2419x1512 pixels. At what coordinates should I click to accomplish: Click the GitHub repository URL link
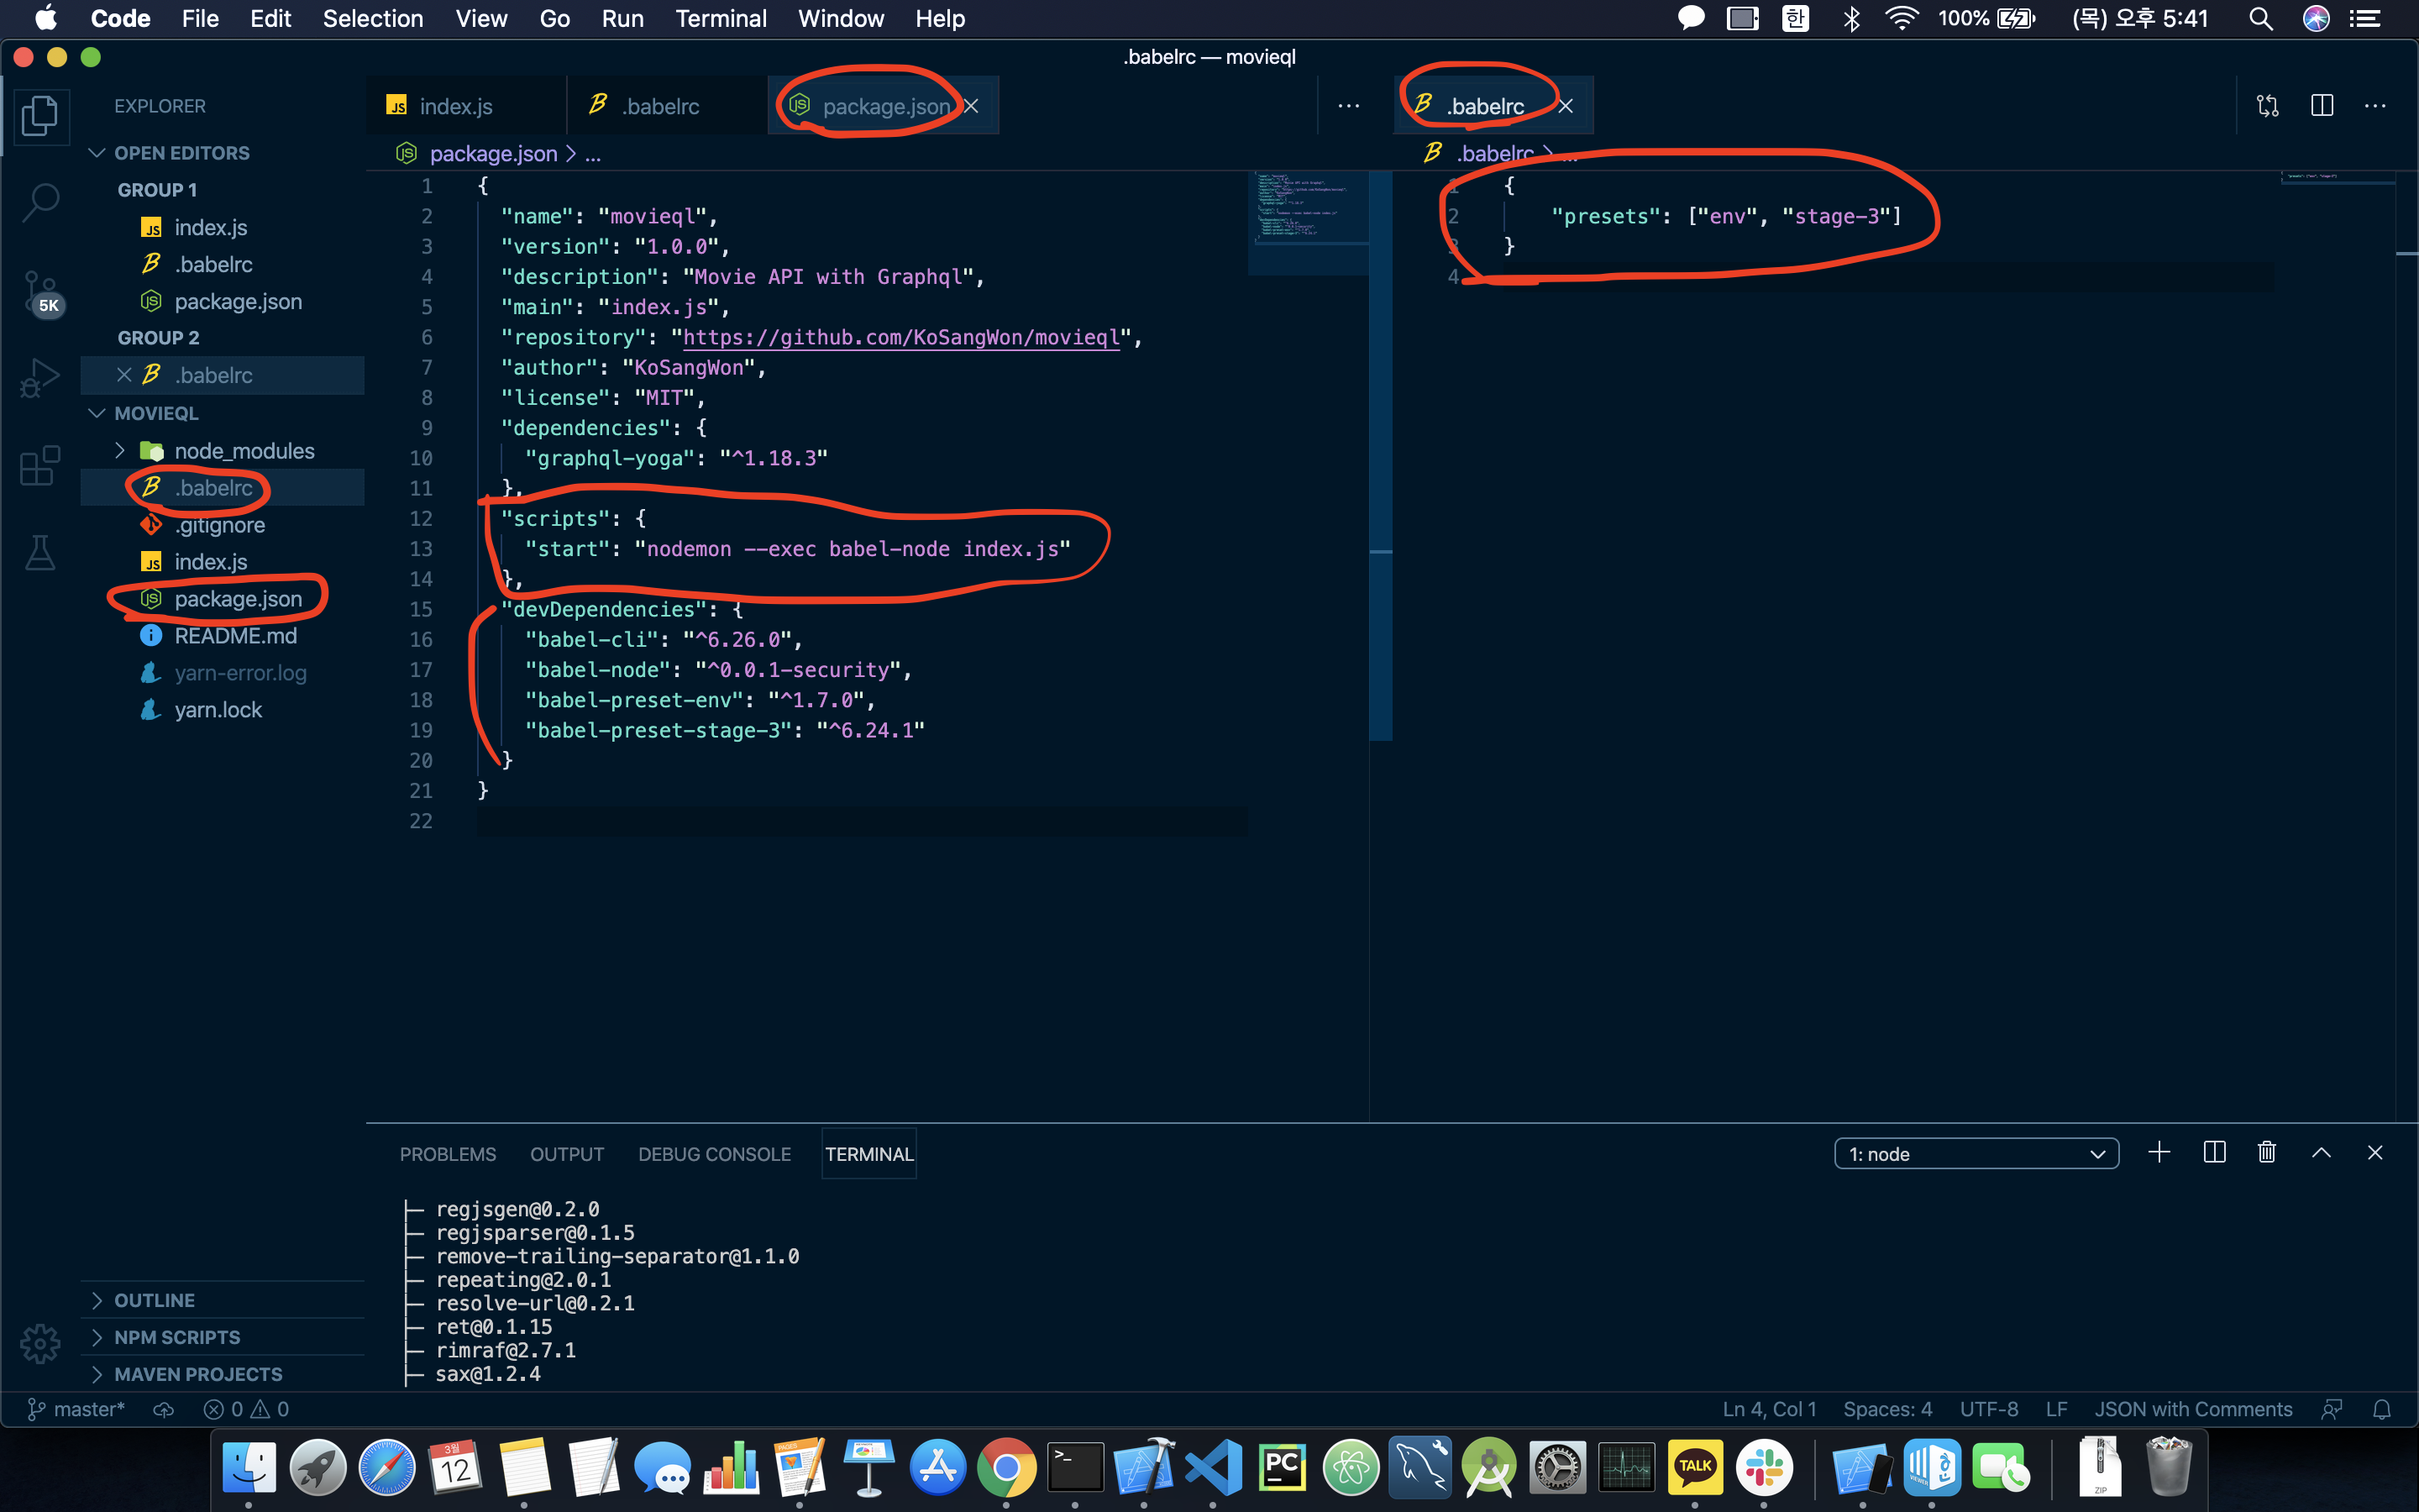point(900,337)
